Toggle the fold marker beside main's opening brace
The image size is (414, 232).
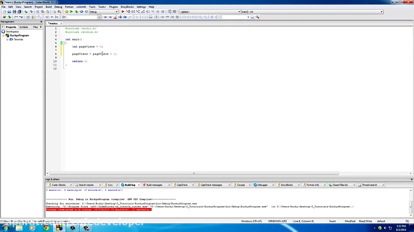click(63, 43)
